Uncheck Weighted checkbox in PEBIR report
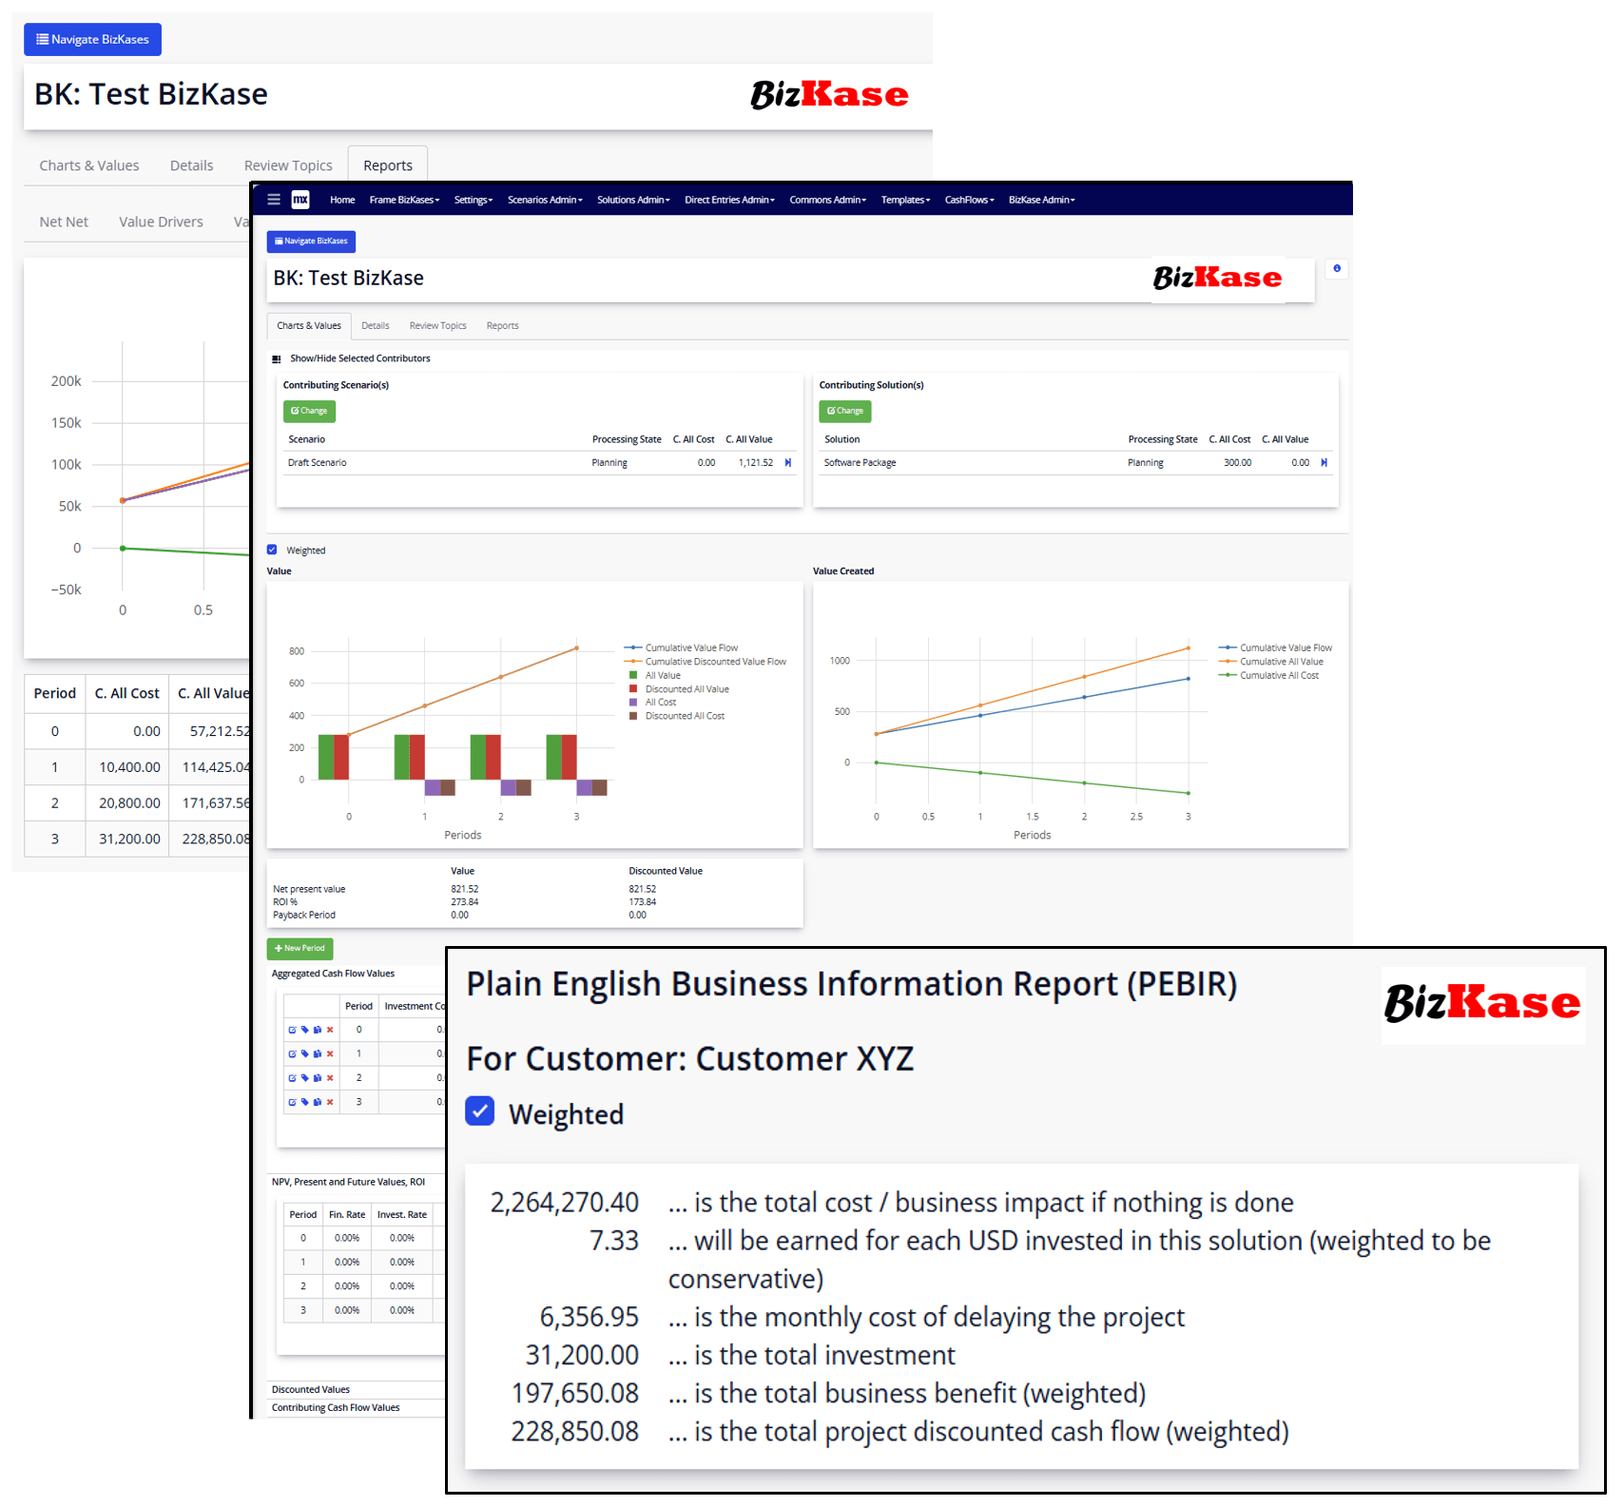Image resolution: width=1624 pixels, height=1506 pixels. (x=480, y=1111)
